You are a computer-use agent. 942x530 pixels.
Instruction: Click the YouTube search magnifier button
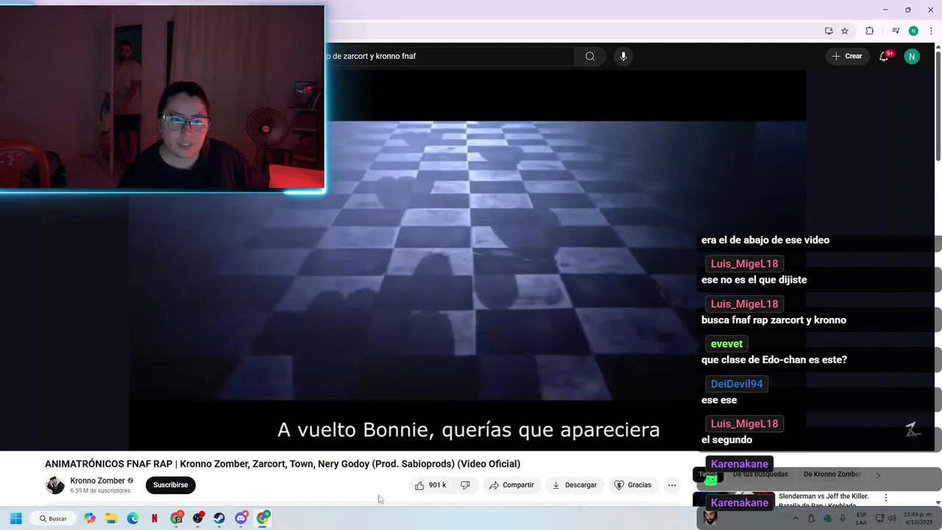(590, 57)
